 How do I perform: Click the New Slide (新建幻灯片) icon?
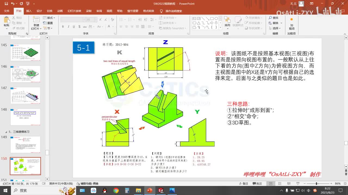click(36, 19)
